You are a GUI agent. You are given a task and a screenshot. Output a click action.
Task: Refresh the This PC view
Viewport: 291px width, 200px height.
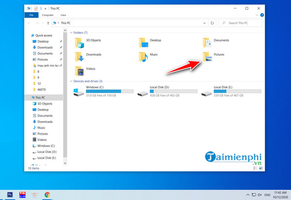[x=212, y=23]
